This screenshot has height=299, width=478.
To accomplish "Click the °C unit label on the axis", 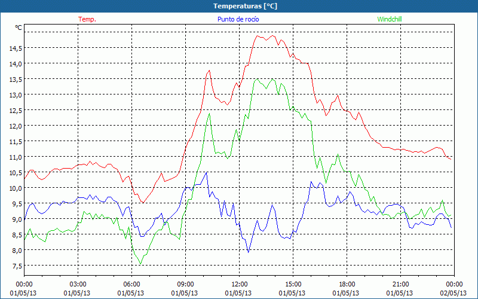I will coord(19,28).
